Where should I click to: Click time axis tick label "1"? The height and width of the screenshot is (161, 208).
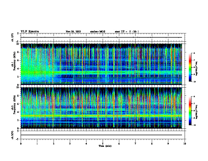[x=37, y=144]
